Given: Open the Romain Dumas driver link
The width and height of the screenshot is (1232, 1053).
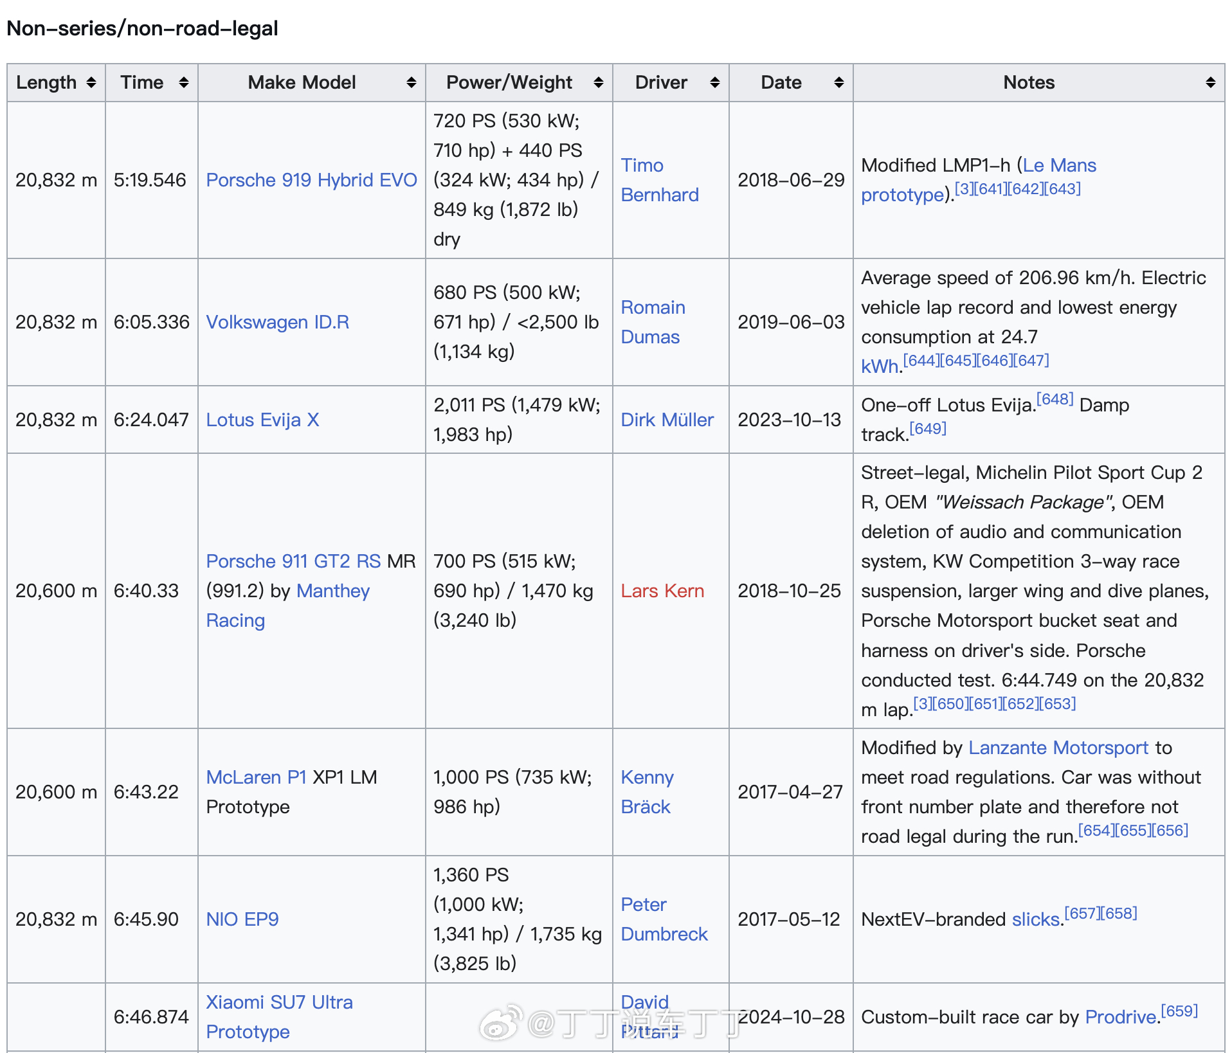Looking at the screenshot, I should [x=653, y=322].
